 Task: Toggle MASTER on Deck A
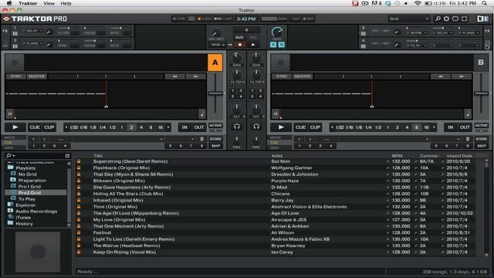36,76
